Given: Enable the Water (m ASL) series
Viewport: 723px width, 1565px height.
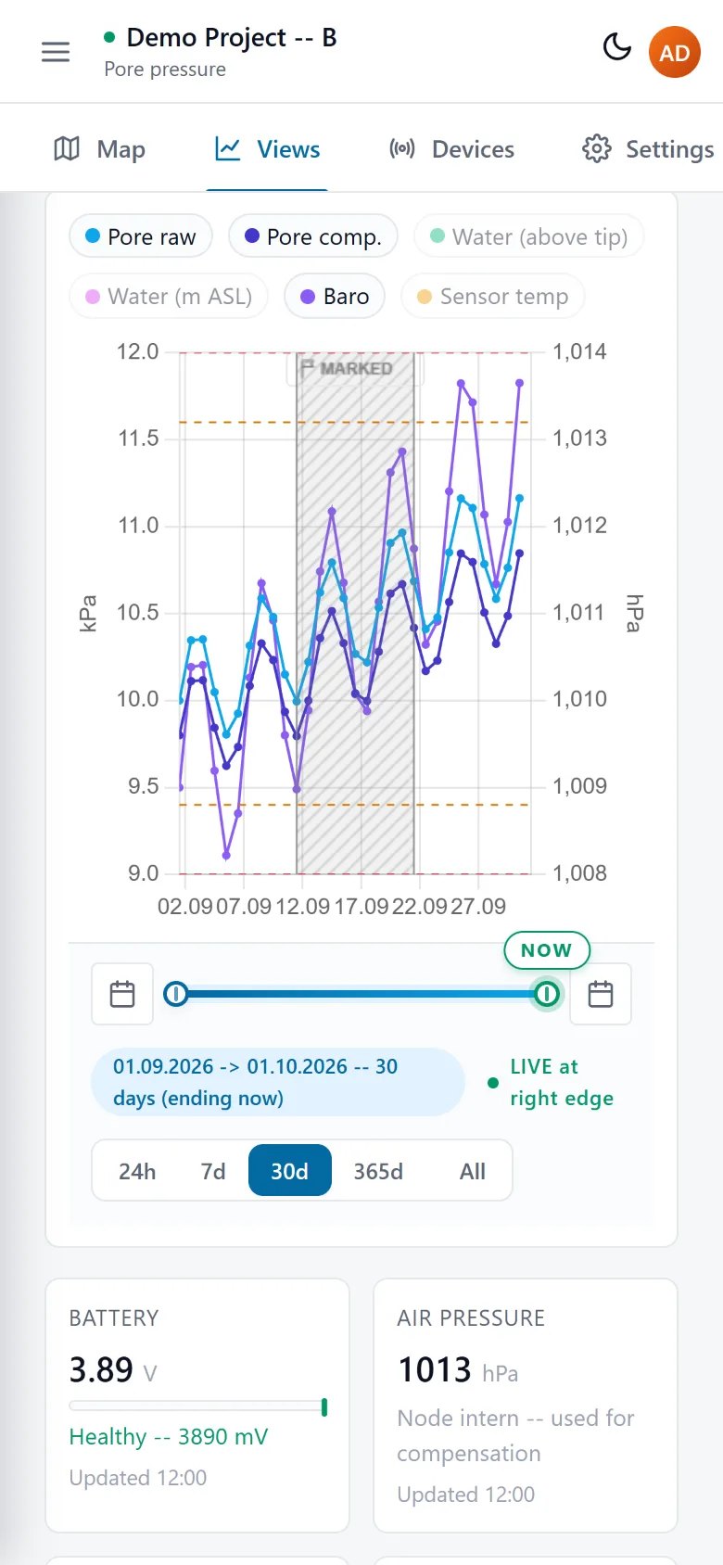Looking at the screenshot, I should tap(169, 296).
